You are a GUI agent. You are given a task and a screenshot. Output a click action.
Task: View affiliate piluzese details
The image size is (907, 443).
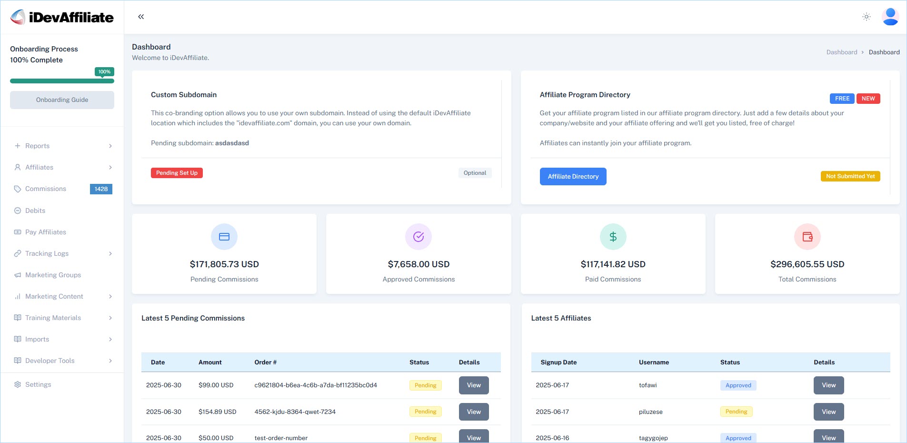828,412
